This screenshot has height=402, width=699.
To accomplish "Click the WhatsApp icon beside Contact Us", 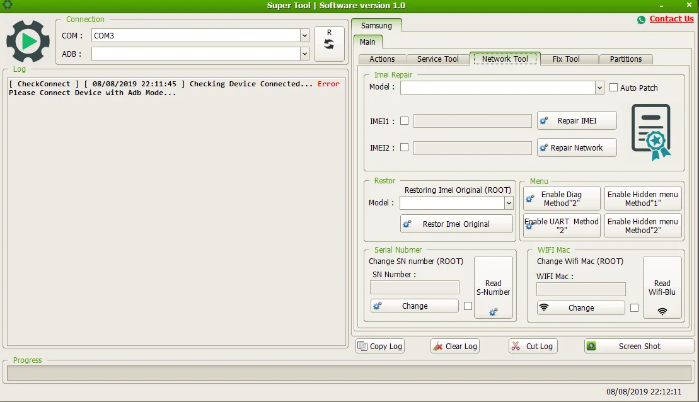I will (x=641, y=20).
